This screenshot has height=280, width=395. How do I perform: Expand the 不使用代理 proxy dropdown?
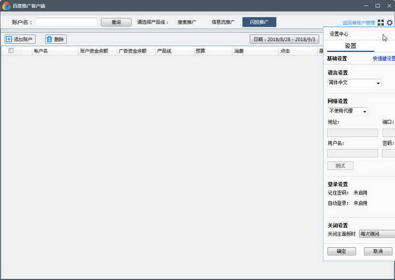point(348,111)
